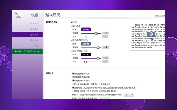Click the track width slider handle

[86, 37]
